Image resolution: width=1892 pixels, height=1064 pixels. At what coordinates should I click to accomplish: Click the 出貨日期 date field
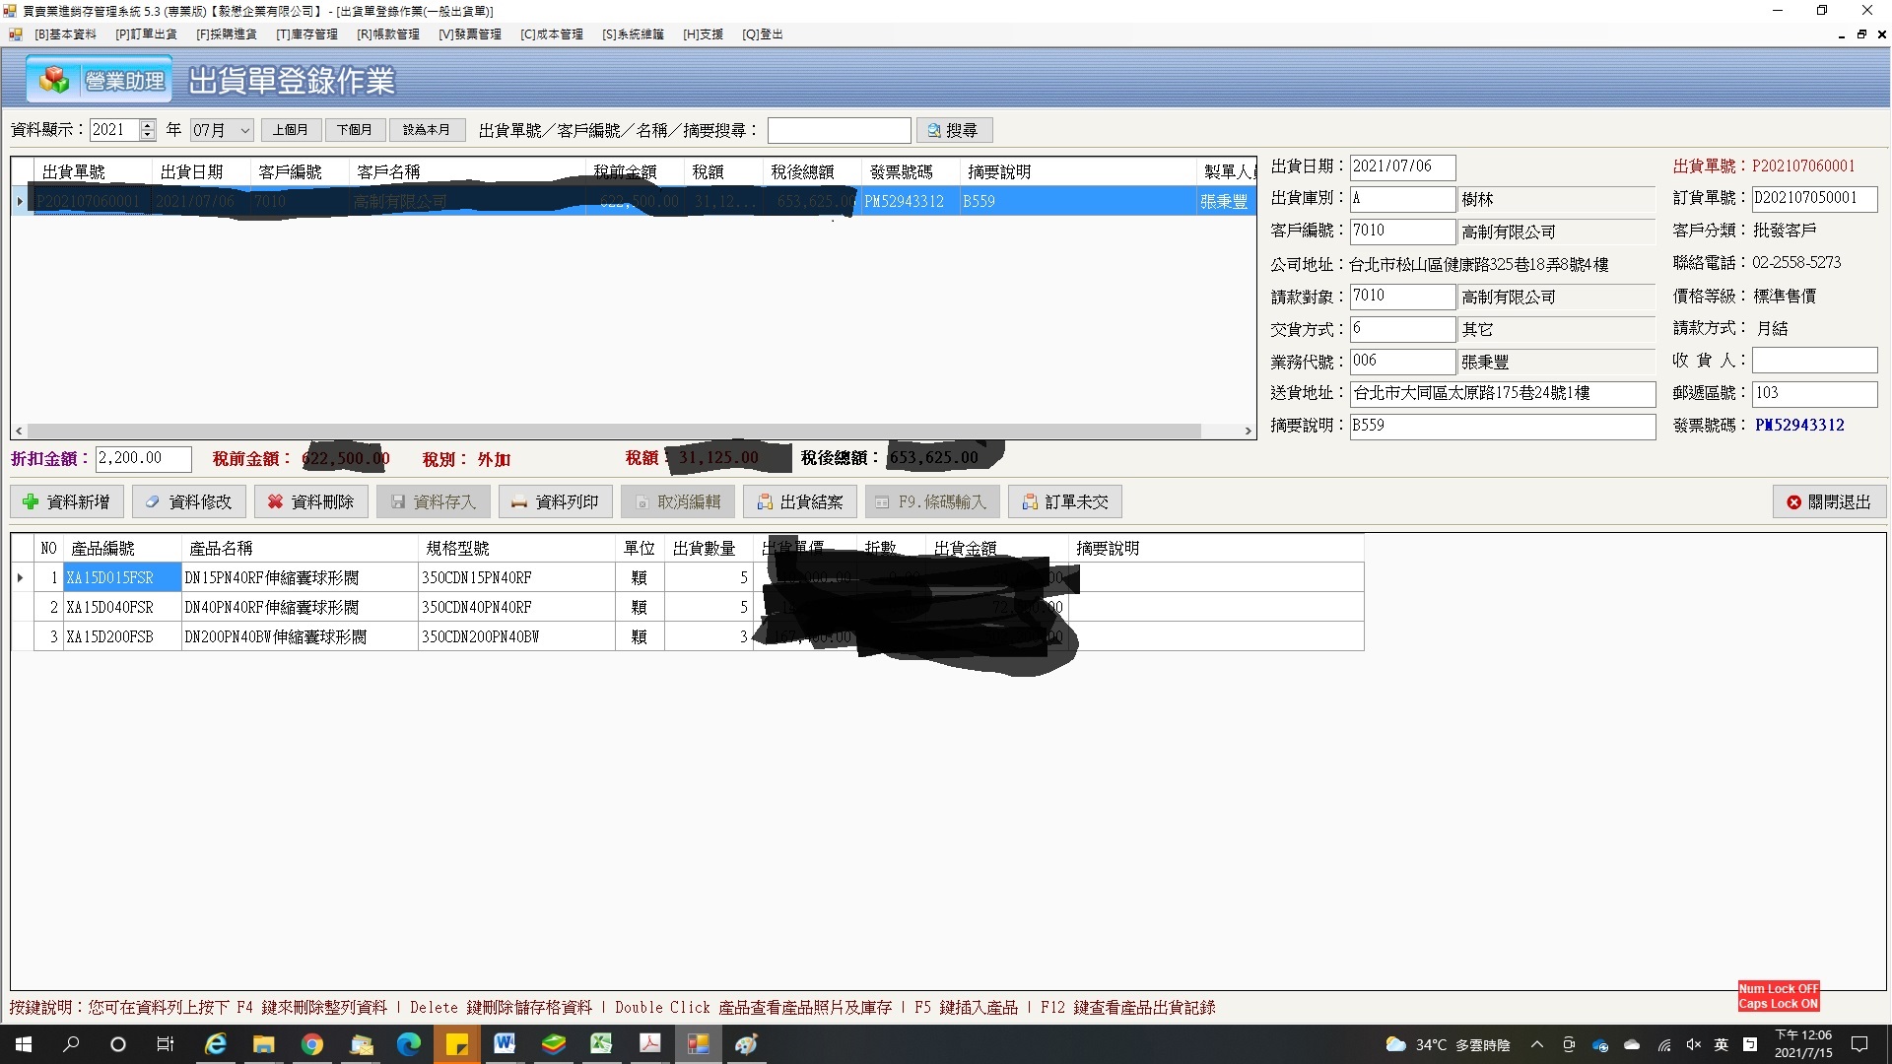[1402, 166]
